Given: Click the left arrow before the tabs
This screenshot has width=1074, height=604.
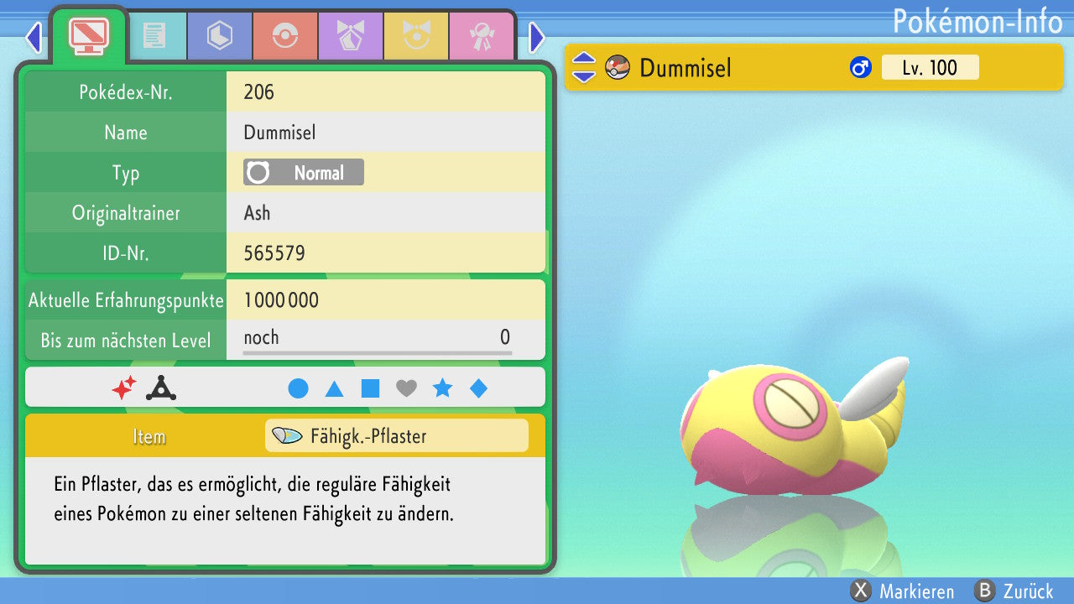Looking at the screenshot, I should click(34, 37).
